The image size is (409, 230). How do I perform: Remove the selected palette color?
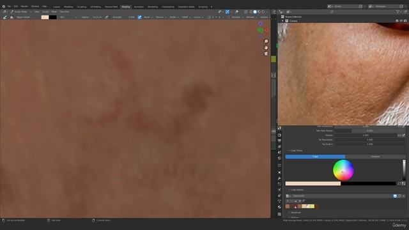[x=291, y=201]
